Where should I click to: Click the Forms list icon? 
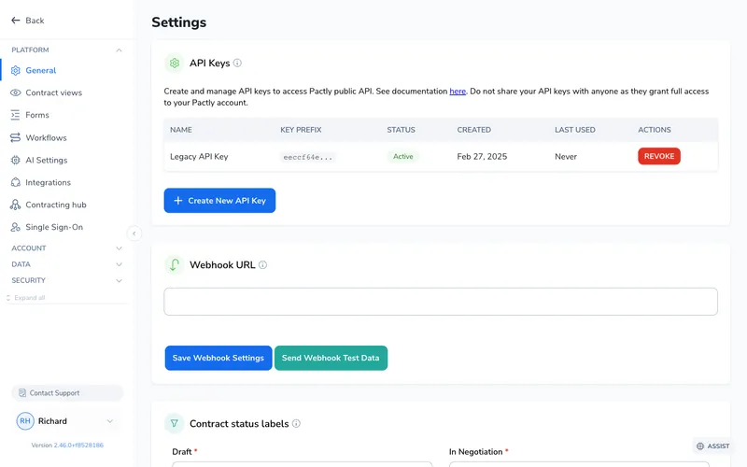(x=15, y=115)
